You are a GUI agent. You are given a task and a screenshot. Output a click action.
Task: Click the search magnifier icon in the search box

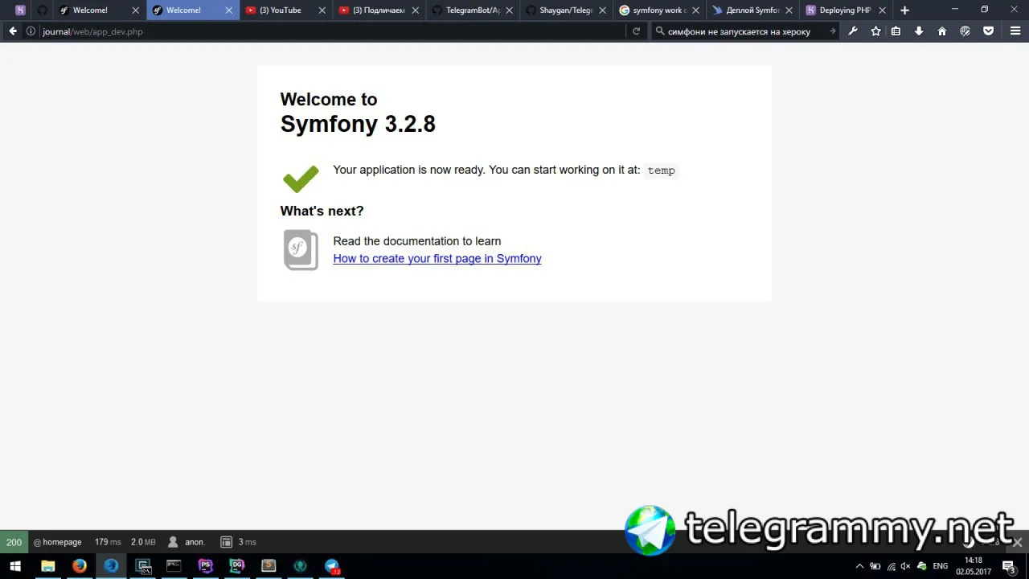coord(660,31)
